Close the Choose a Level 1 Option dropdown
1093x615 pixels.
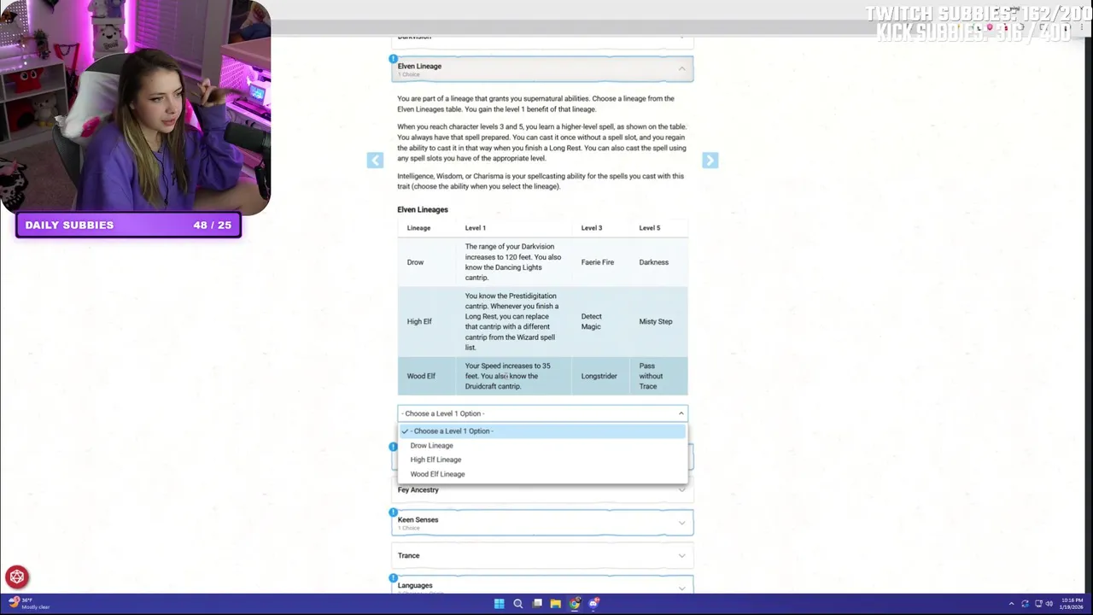coord(542,413)
